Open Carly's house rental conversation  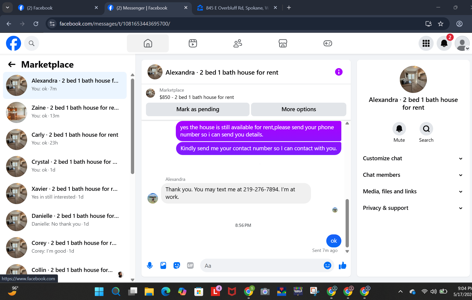65,139
